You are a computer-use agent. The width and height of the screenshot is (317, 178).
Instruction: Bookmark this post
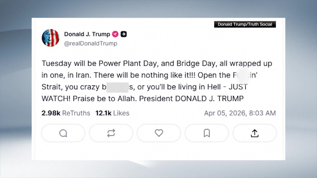[x=207, y=133]
